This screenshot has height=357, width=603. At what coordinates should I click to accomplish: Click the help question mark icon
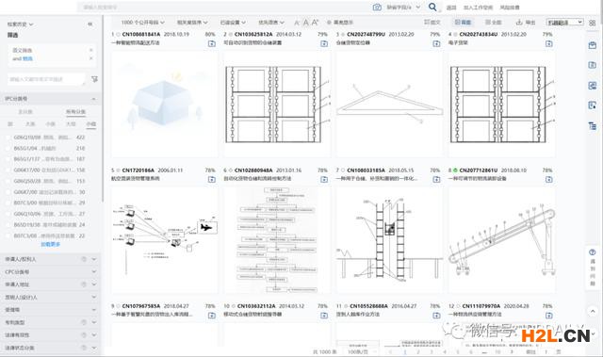[x=593, y=252]
